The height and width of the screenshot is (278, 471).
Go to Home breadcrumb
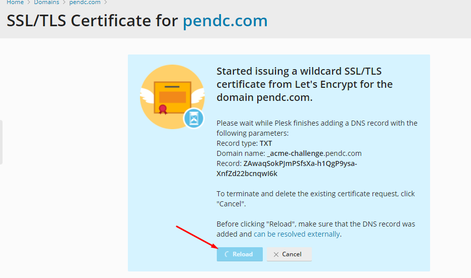click(15, 3)
